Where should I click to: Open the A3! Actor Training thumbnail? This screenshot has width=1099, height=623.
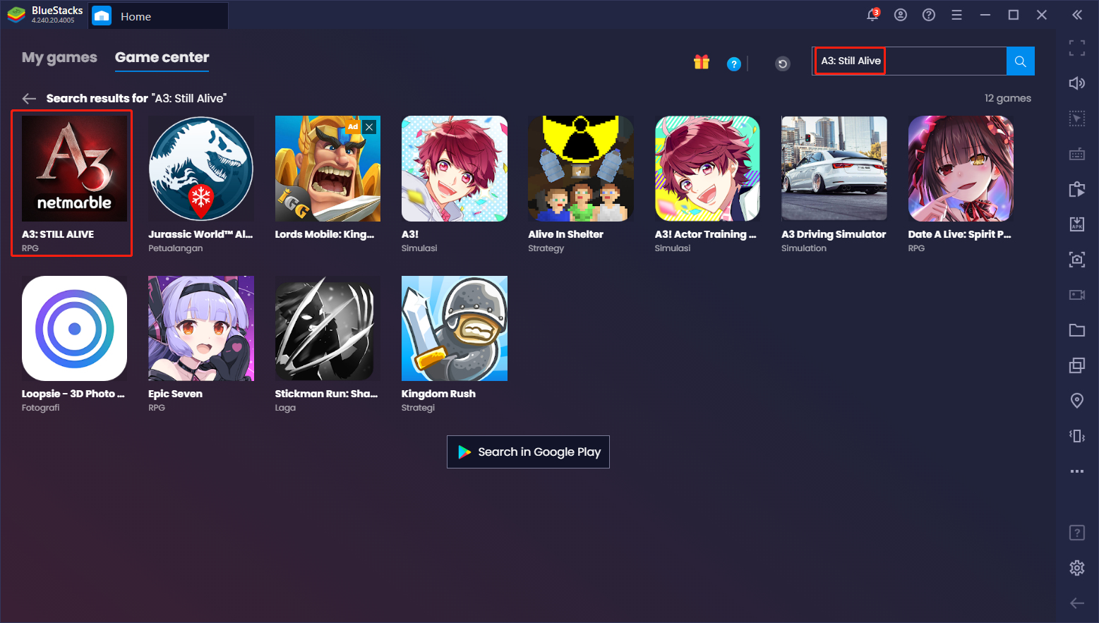click(707, 169)
